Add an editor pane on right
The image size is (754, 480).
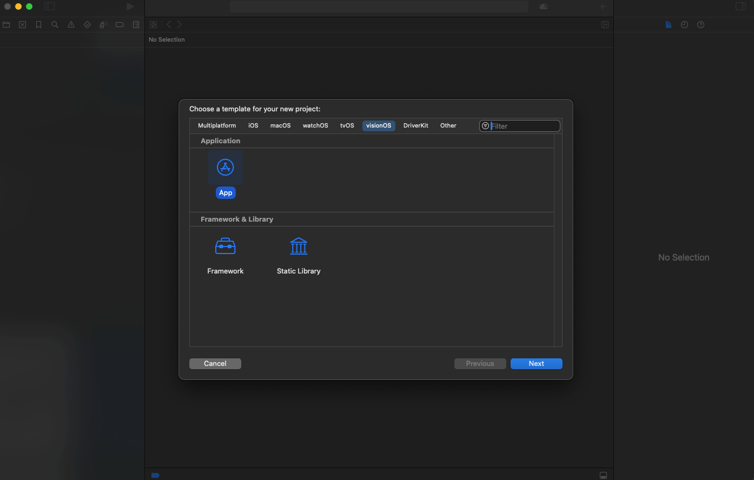605,25
